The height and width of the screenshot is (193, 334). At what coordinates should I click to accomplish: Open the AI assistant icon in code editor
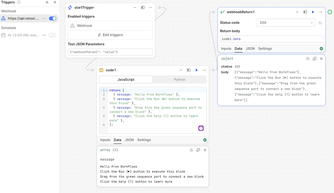pos(201,128)
